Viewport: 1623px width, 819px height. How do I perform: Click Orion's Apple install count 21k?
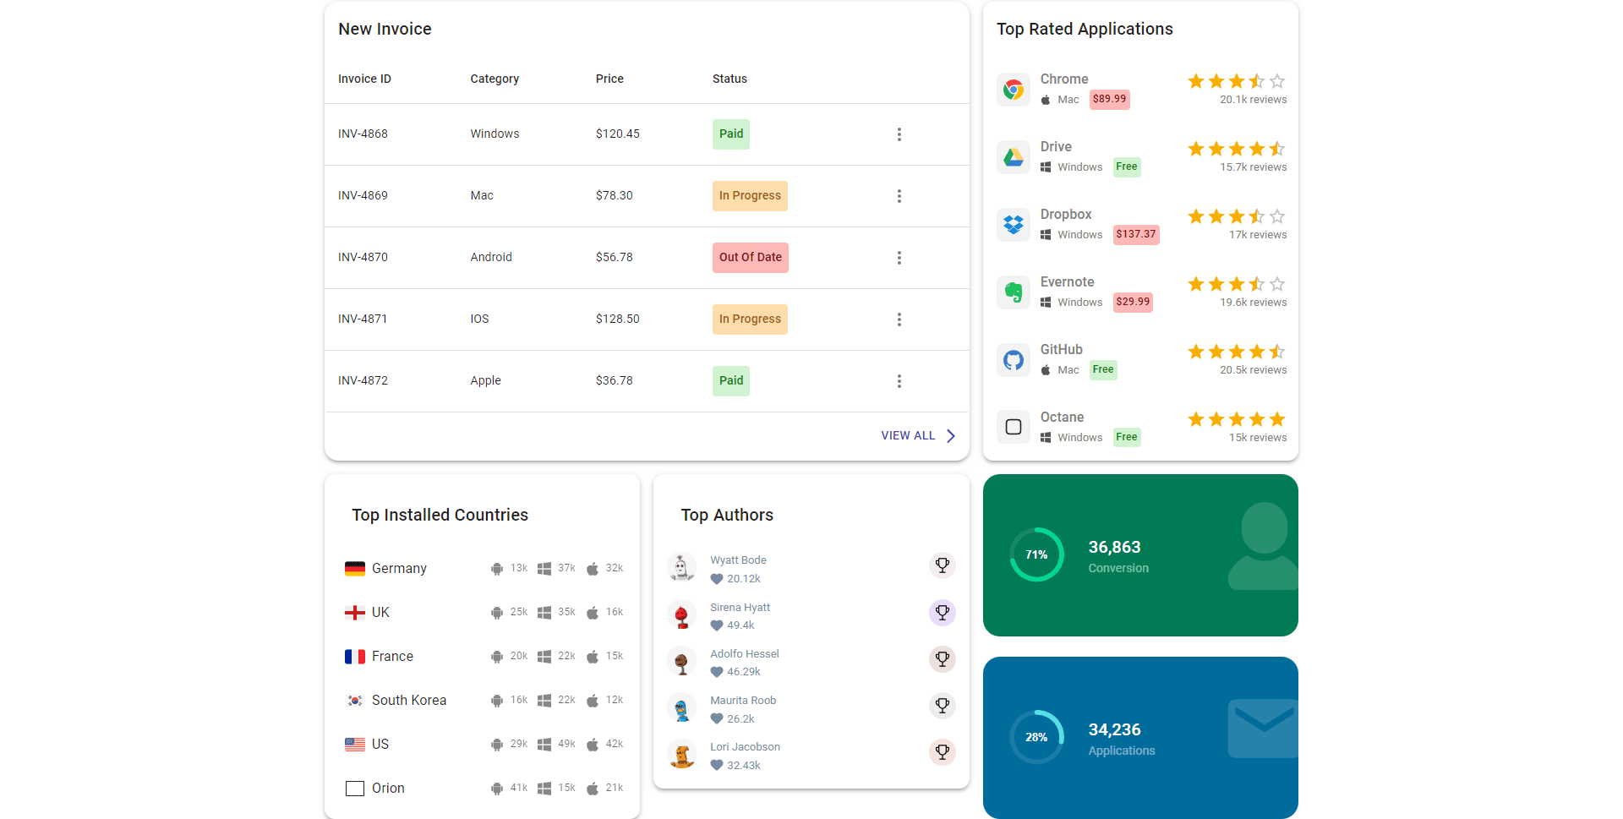coord(615,789)
